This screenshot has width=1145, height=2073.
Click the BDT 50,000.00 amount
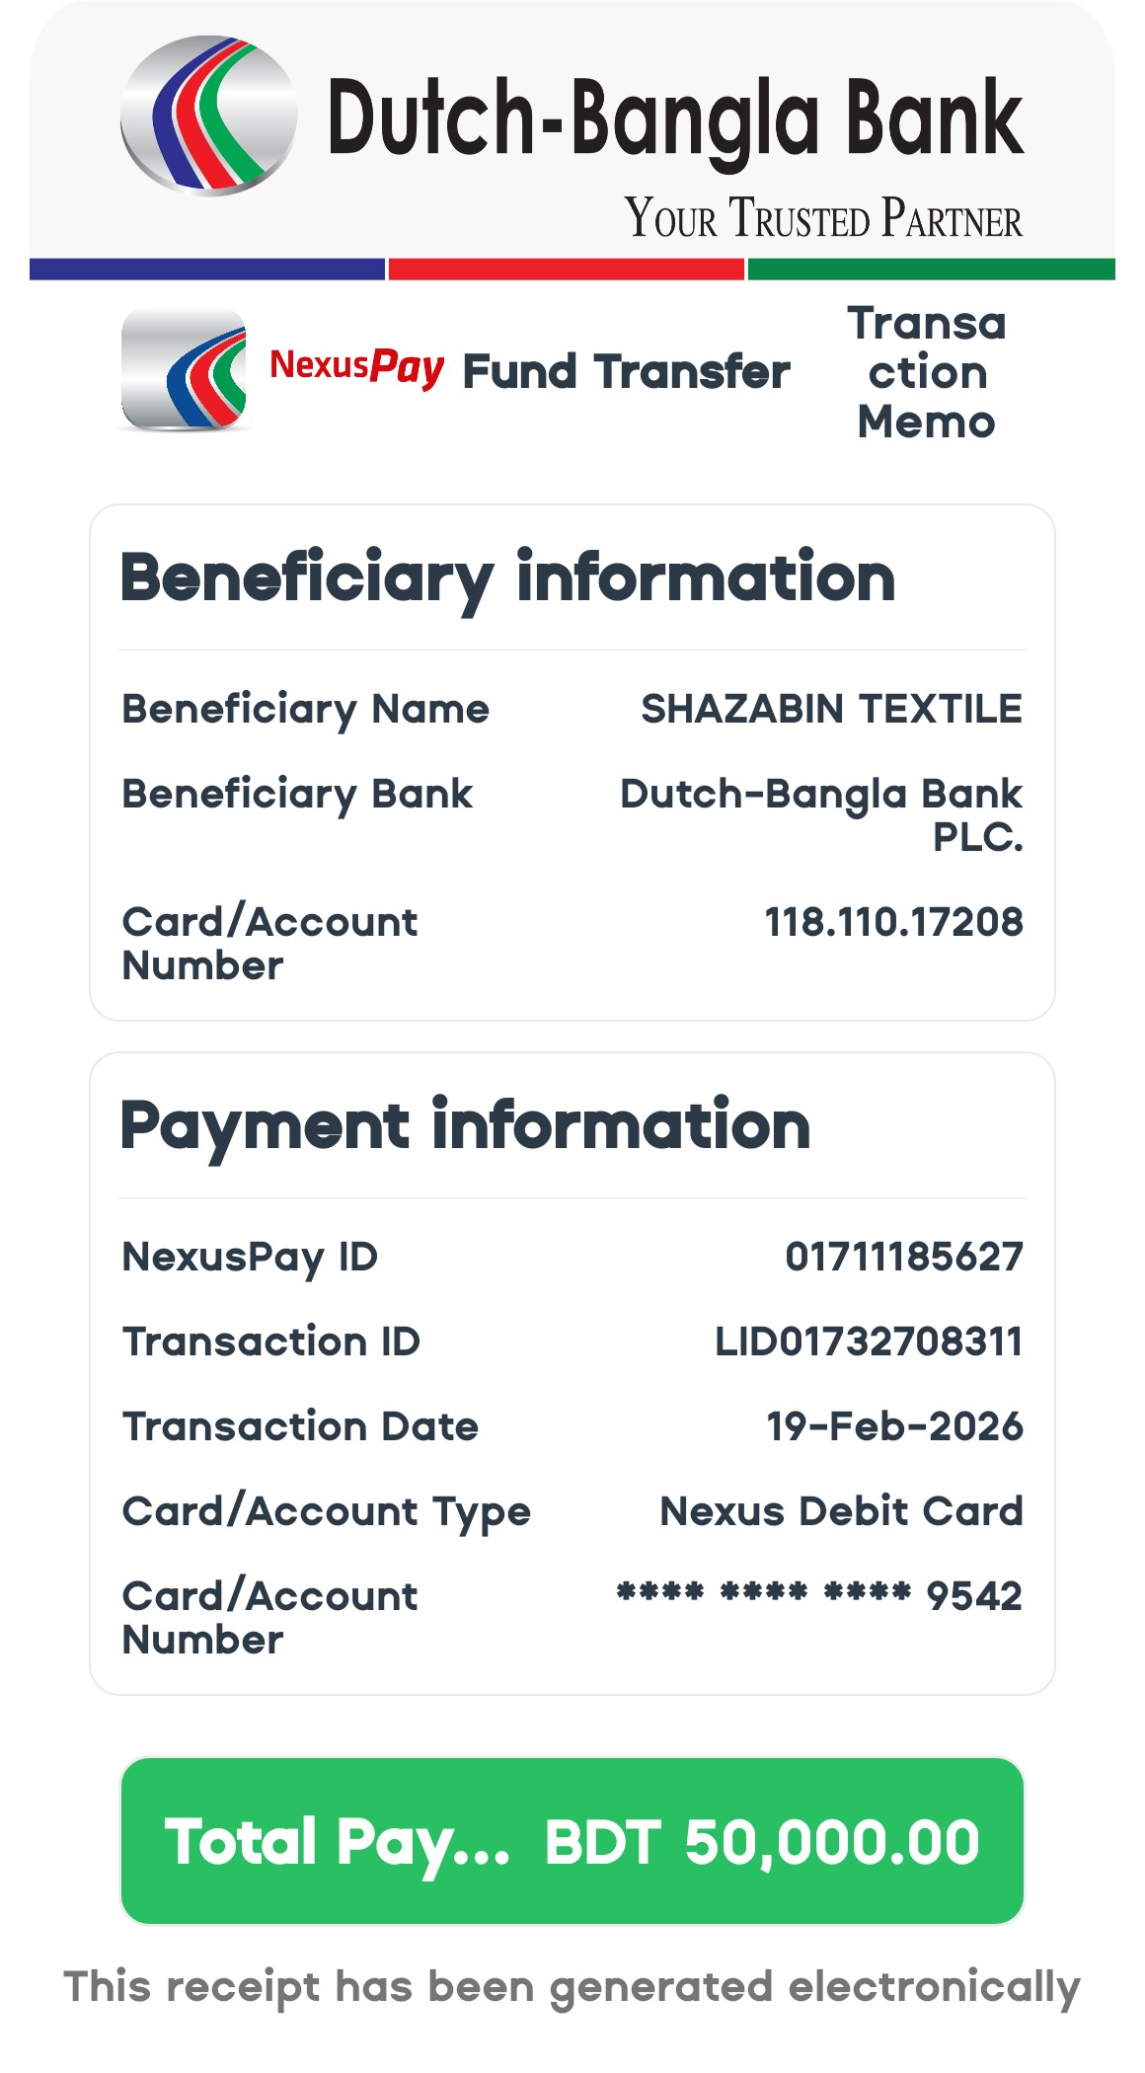[761, 1842]
